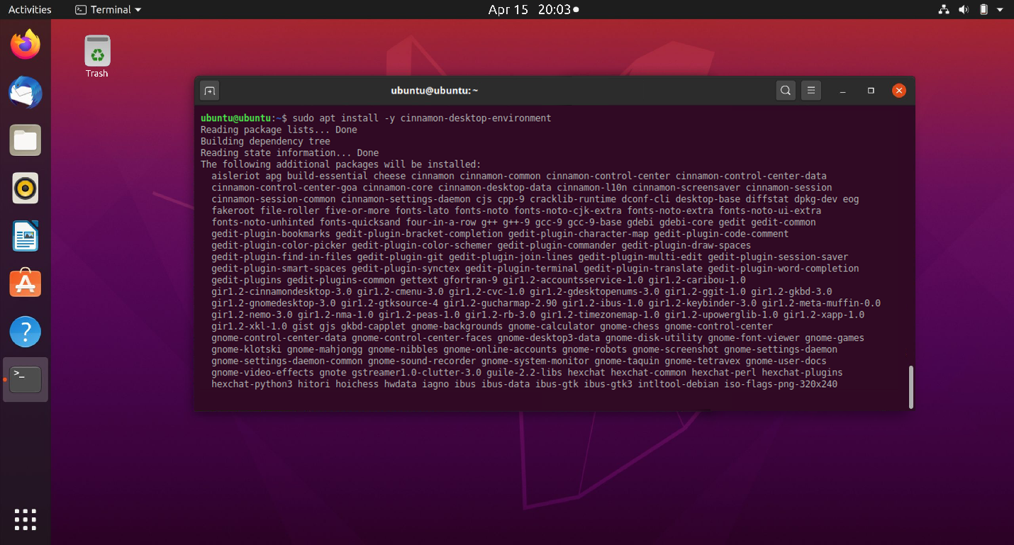Click the package name 'gir1.2-cinnamondesktop-3.0'
The image size is (1014, 545).
[282, 292]
